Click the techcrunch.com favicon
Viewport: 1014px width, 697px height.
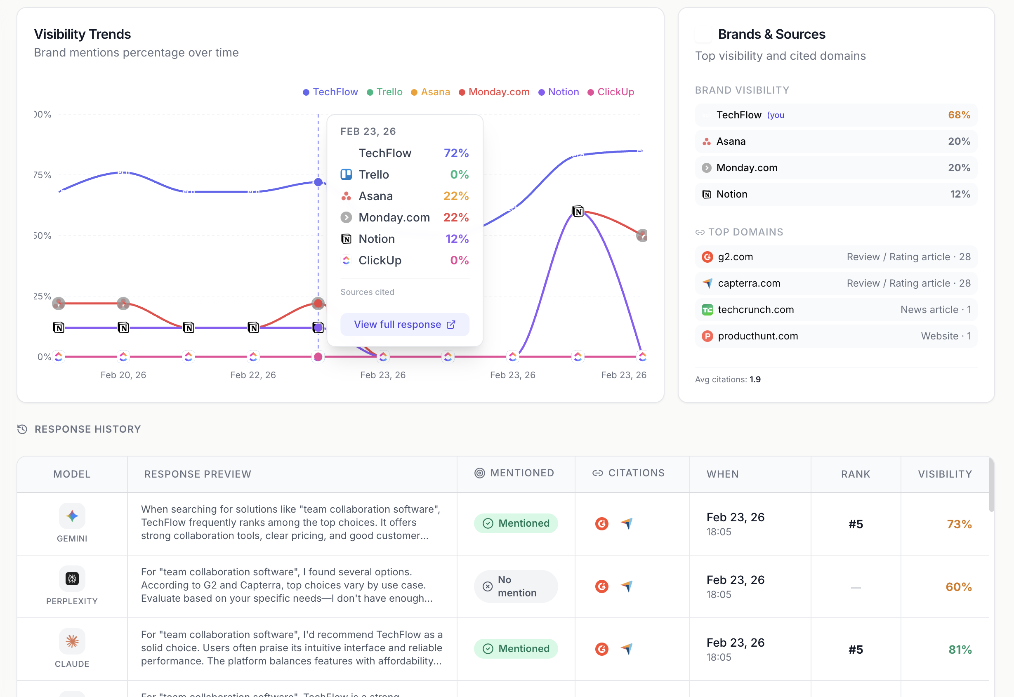click(x=707, y=309)
